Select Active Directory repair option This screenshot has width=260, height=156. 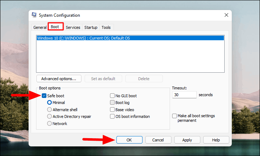tap(49, 116)
